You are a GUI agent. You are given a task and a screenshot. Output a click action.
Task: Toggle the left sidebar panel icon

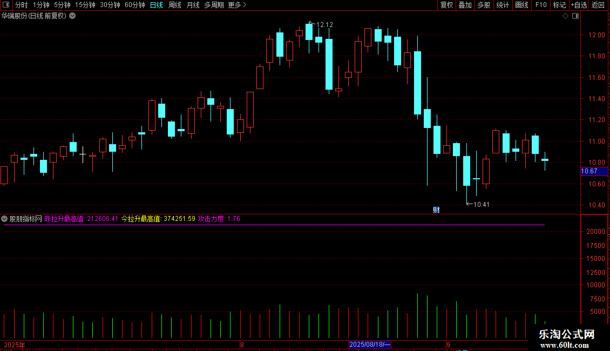click(6, 5)
